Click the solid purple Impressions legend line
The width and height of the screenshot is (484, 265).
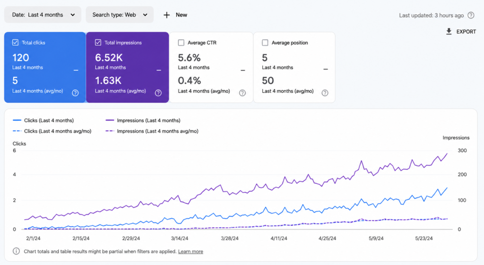(110, 120)
